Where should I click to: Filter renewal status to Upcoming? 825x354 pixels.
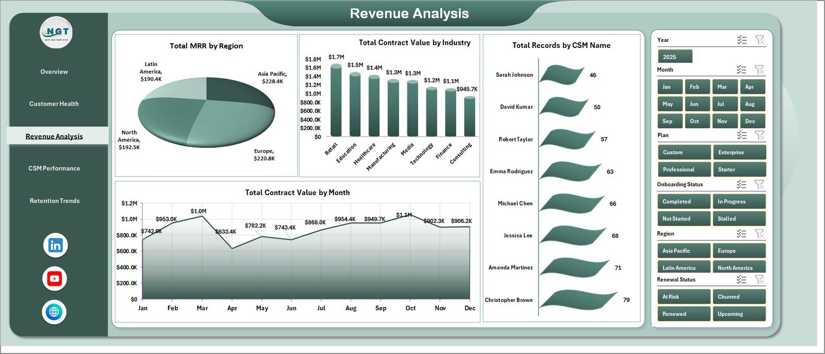739,314
